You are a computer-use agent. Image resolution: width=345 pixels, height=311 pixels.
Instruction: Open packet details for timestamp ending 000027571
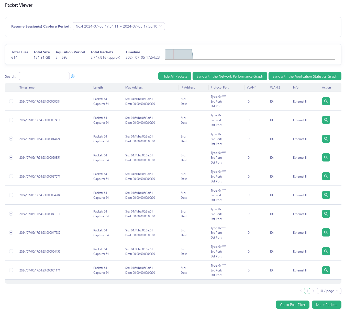pyautogui.click(x=326, y=176)
